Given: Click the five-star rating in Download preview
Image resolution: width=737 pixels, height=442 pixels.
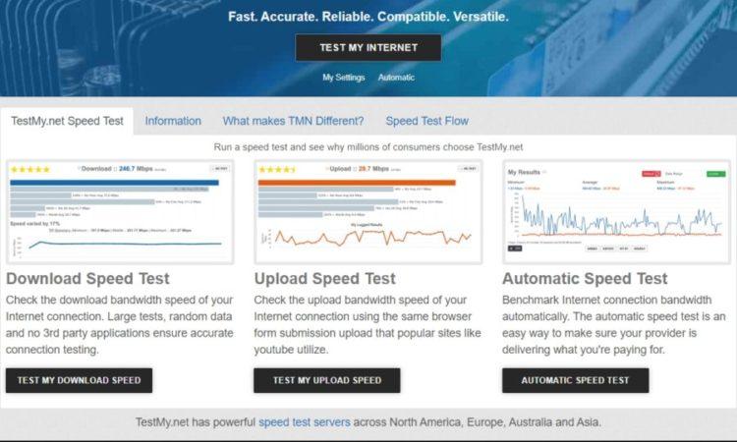Looking at the screenshot, I should [x=30, y=170].
